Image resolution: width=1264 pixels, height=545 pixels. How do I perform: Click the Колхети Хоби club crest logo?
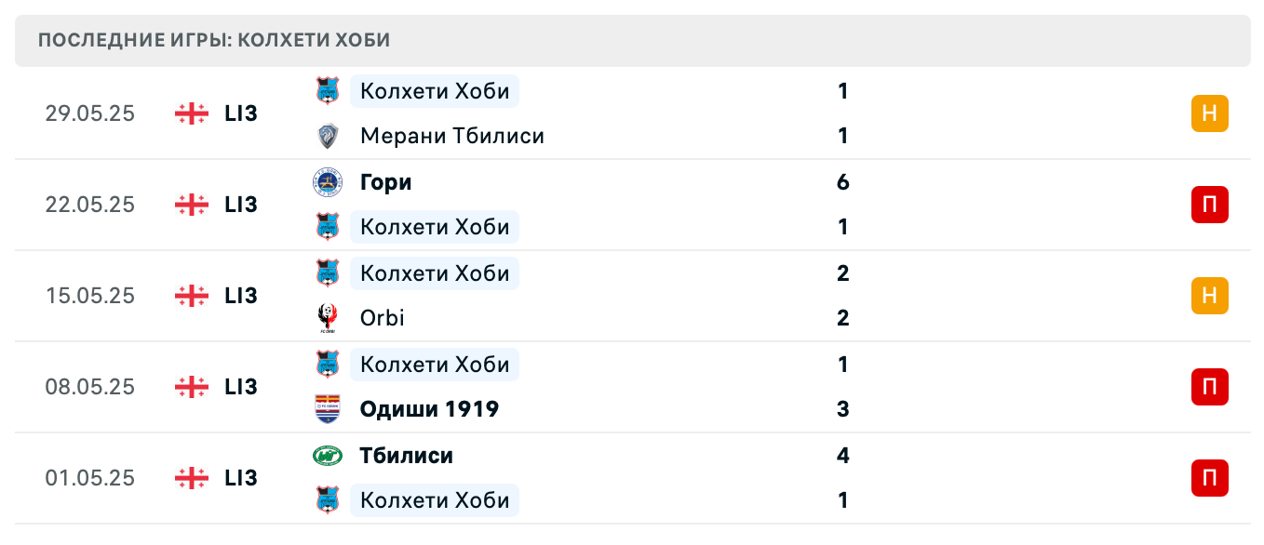[x=328, y=90]
